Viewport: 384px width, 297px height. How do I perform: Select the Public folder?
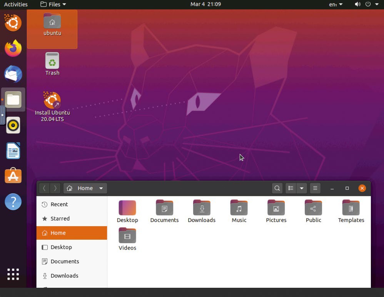pyautogui.click(x=313, y=212)
